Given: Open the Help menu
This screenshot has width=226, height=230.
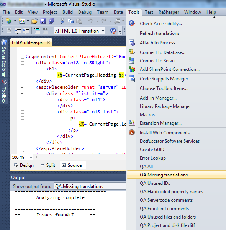Looking at the screenshot, I should (x=211, y=12).
